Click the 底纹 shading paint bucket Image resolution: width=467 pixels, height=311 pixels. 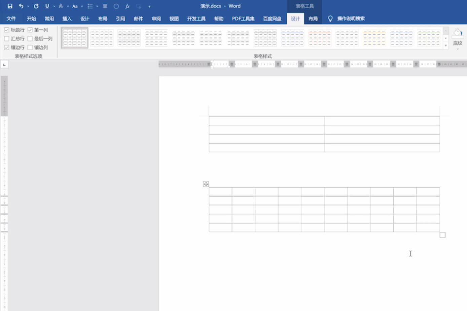tap(458, 33)
